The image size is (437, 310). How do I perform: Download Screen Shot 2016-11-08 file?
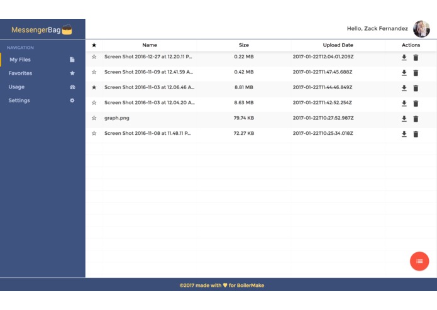point(404,134)
